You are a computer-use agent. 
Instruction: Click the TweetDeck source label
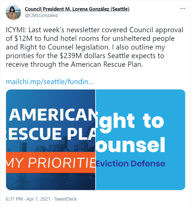click(65, 199)
